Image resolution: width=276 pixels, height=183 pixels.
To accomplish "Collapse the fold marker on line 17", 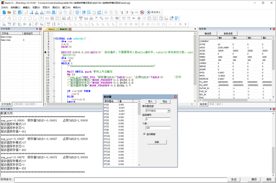I will click(x=54, y=77).
